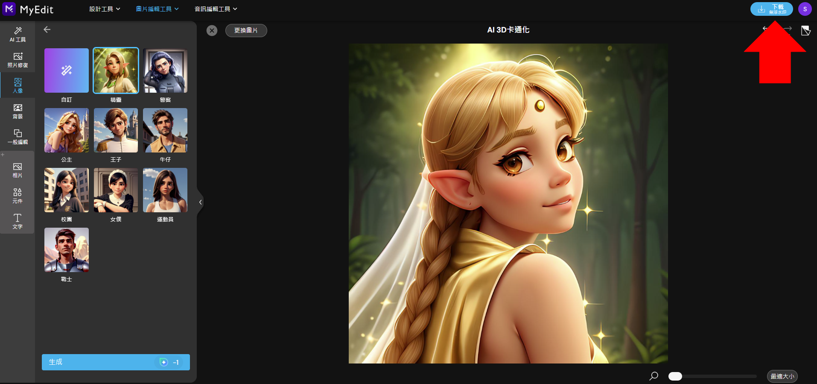The width and height of the screenshot is (817, 384).
Task: Choose the 自訂 custom style tile
Action: point(67,70)
